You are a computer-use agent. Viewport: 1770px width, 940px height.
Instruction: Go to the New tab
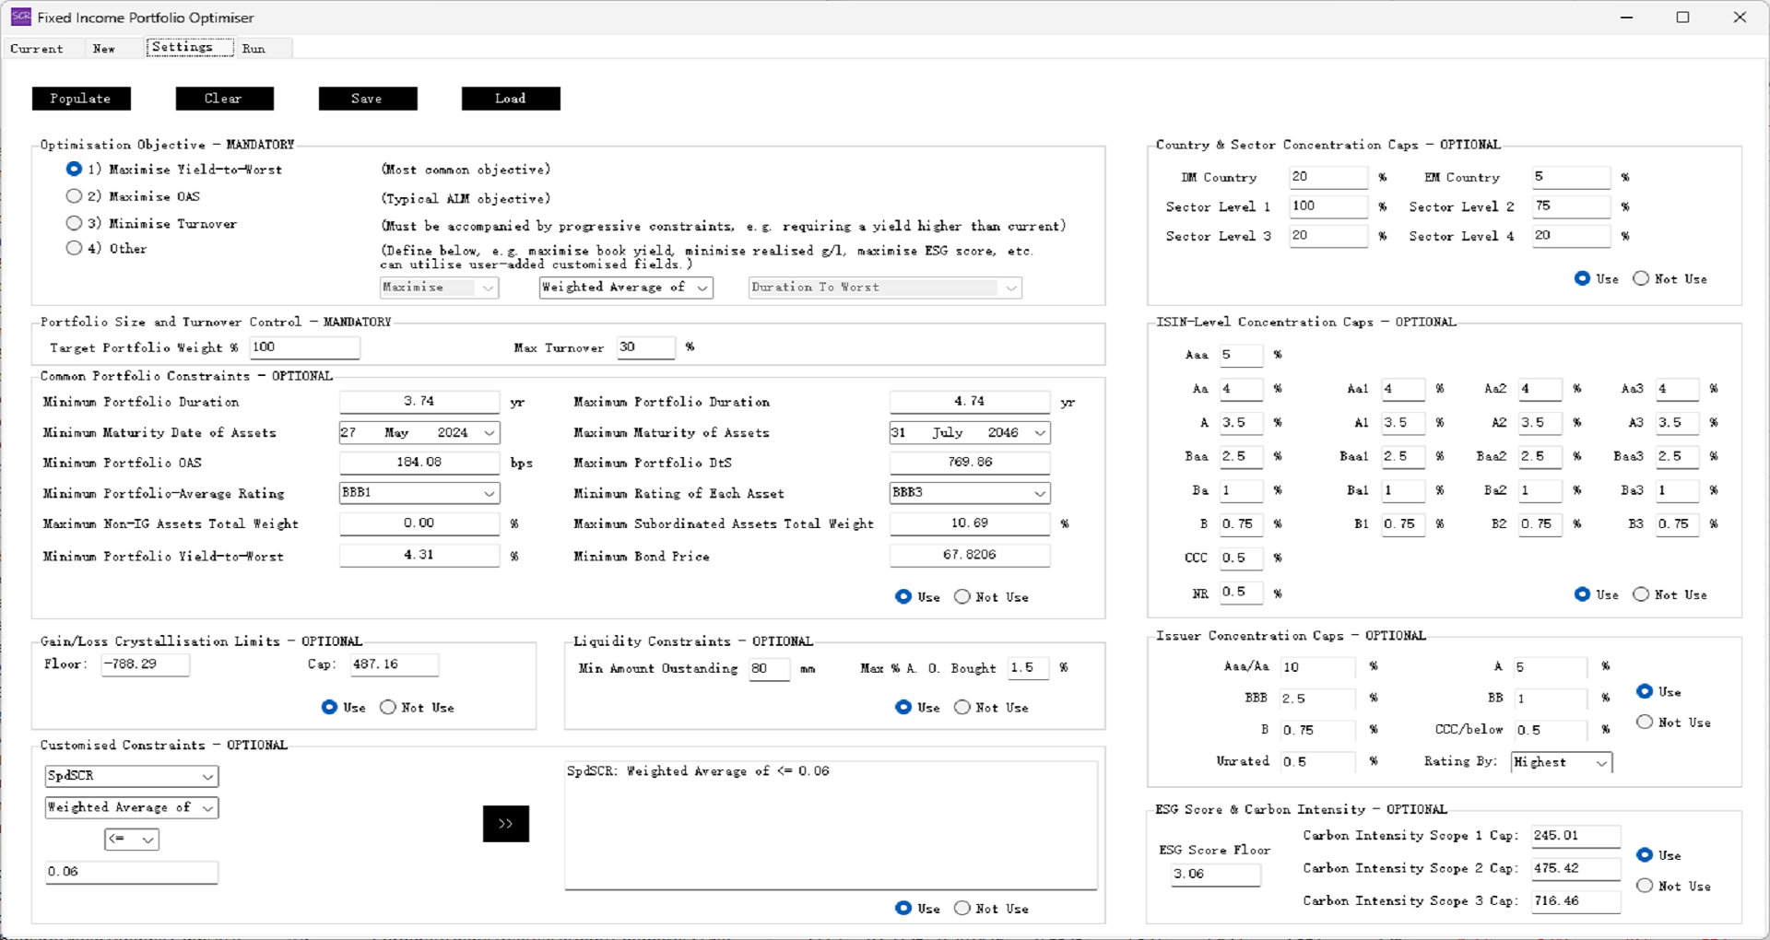pos(104,49)
